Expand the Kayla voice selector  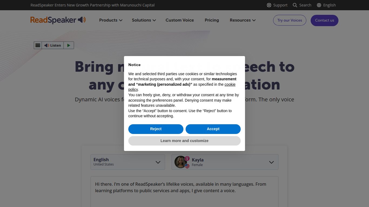(271, 162)
